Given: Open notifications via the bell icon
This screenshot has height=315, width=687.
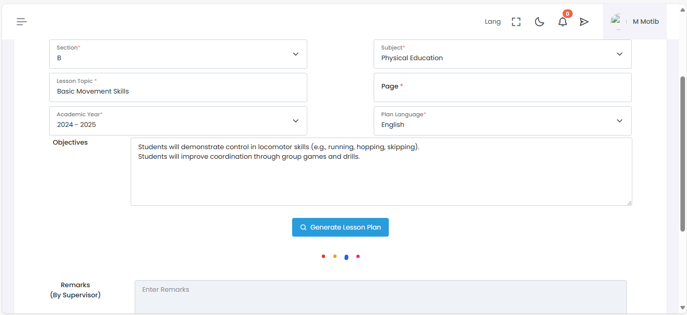Looking at the screenshot, I should coord(562,22).
